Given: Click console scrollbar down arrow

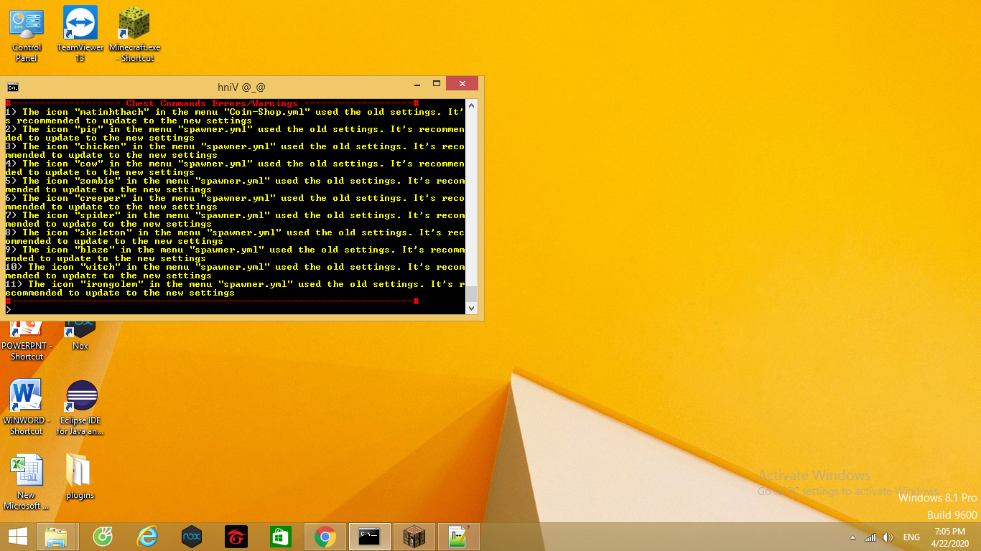Looking at the screenshot, I should click(472, 308).
